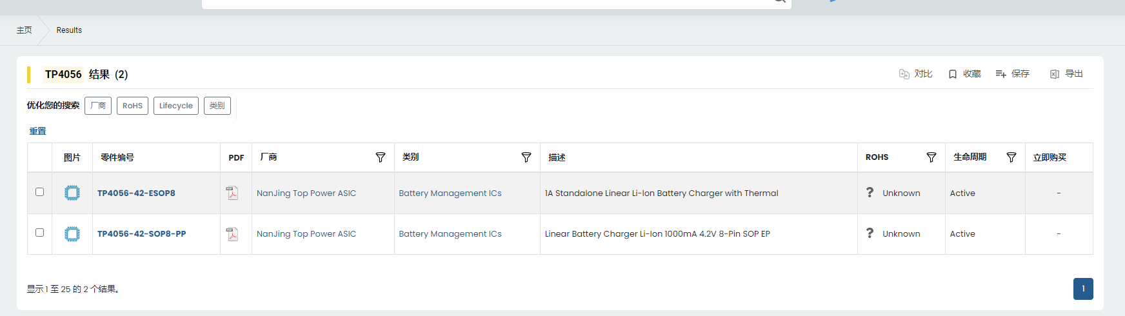The height and width of the screenshot is (316, 1125).
Task: Click the 对比 compare icon
Action: [x=904, y=74]
